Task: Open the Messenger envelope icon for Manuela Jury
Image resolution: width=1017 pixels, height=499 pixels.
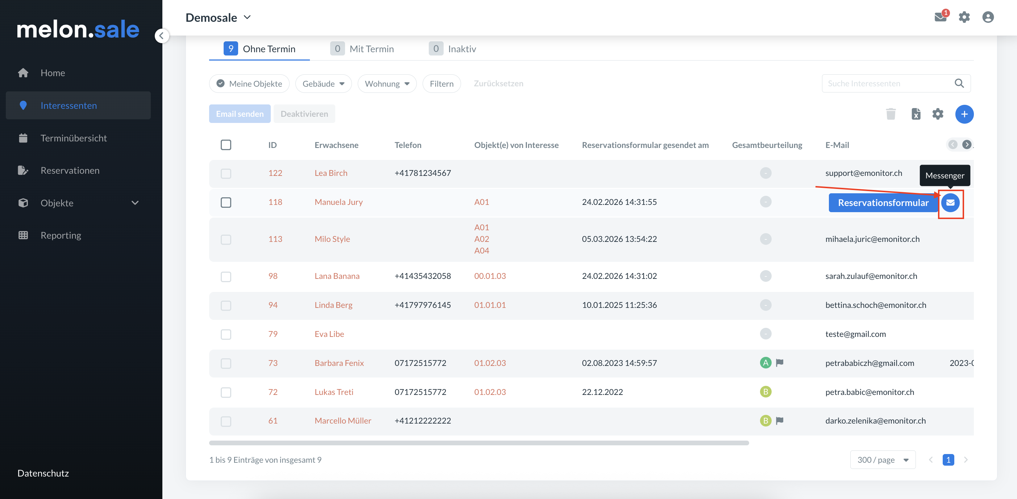Action: coord(950,203)
